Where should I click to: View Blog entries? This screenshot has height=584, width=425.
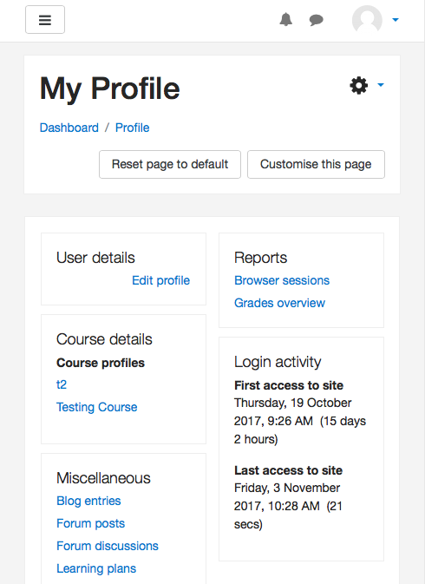[x=88, y=501]
